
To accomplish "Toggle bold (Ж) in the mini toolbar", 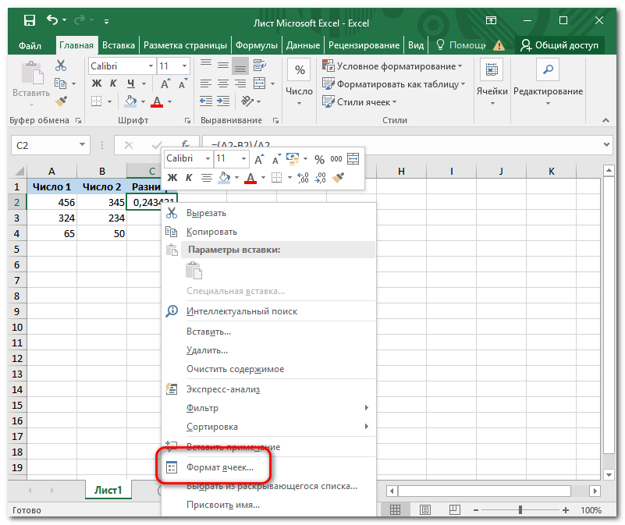I will (172, 178).
